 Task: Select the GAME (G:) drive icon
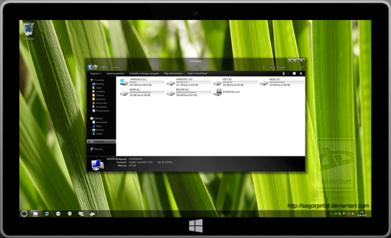(124, 93)
